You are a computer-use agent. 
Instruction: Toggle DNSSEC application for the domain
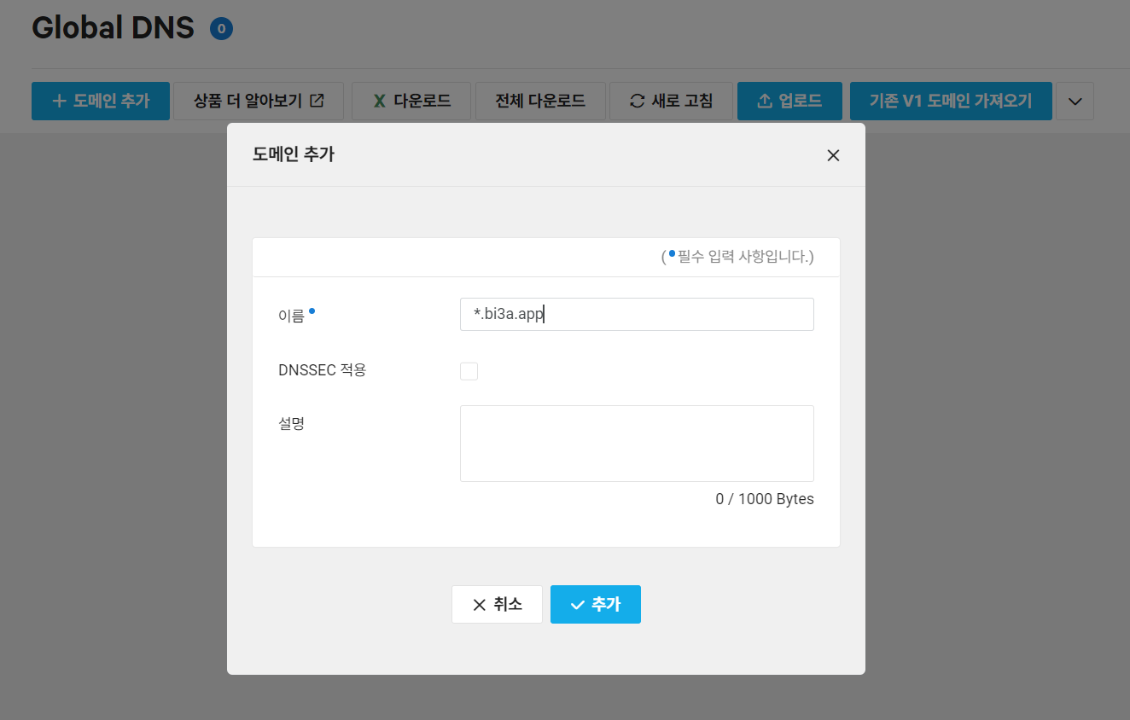469,370
